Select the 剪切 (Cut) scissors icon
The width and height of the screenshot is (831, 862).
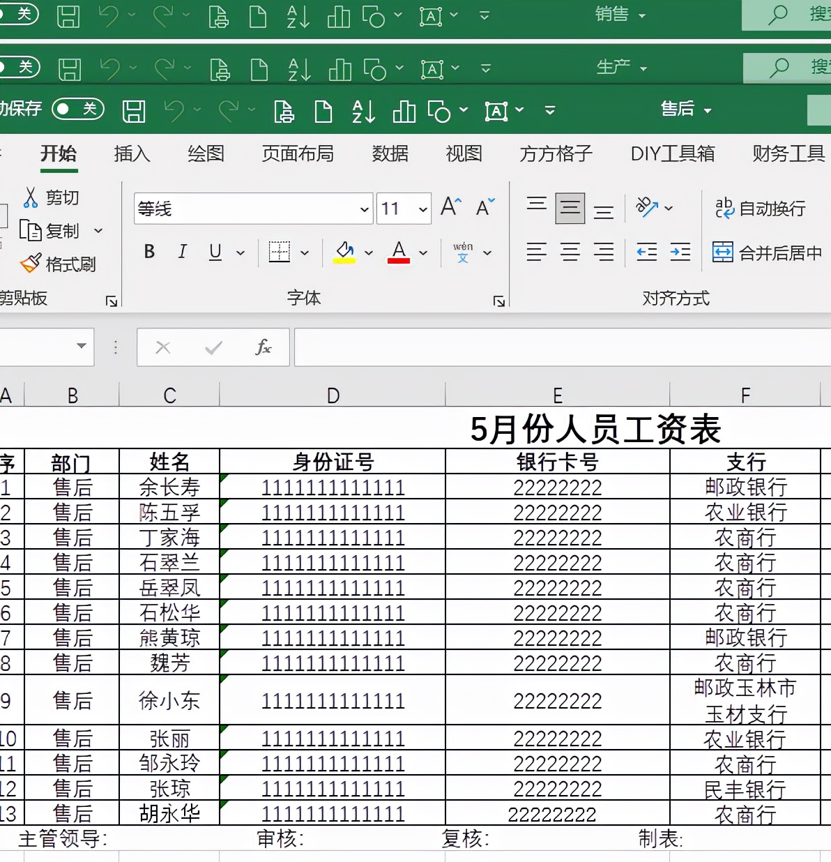pyautogui.click(x=31, y=197)
